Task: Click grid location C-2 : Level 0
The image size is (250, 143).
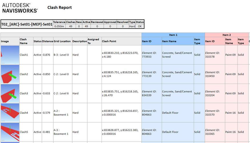Action: tap(61, 74)
